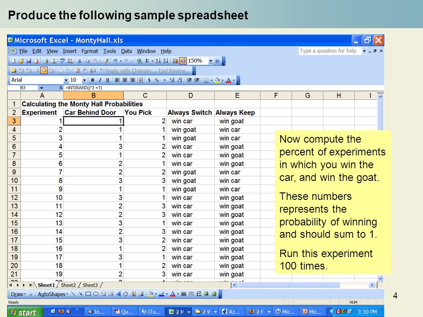
Task: Click the Copy icon
Action: pyautogui.click(x=87, y=61)
